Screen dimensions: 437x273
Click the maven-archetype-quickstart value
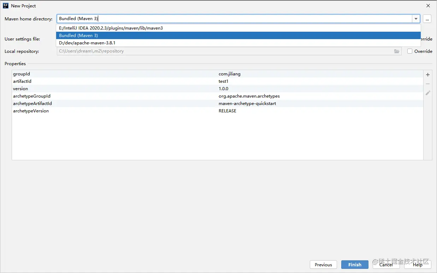(247, 104)
